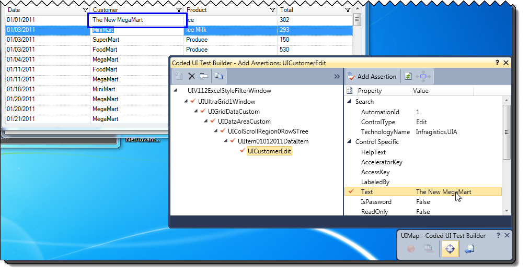Open the Product column filter funnel

click(272, 10)
